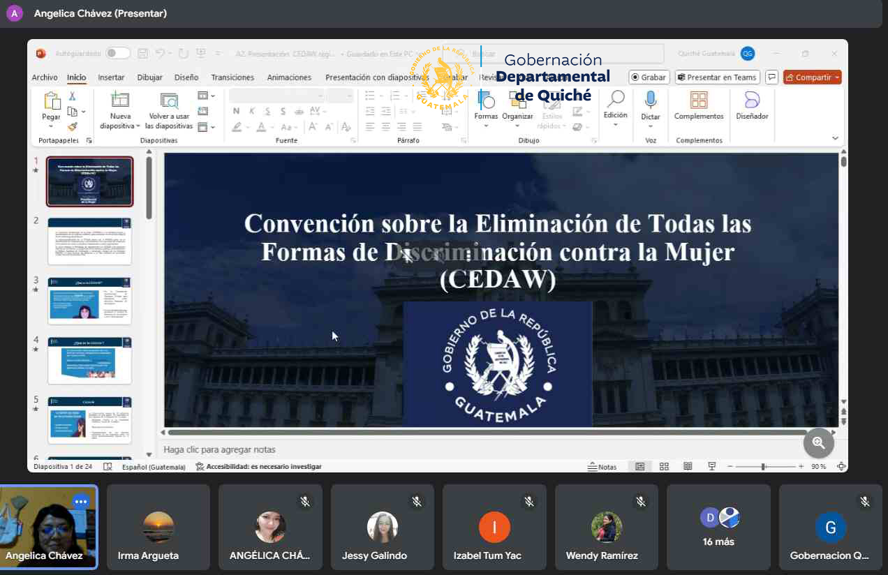The height and width of the screenshot is (575, 888).
Task: Click the slide sorter view icon
Action: (665, 466)
